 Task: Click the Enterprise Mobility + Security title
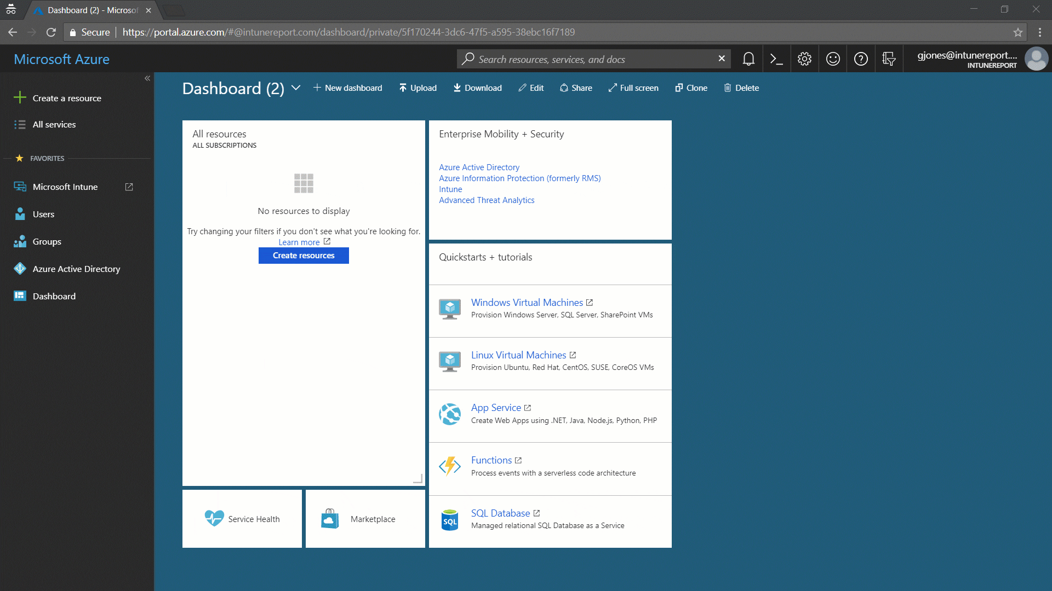501,134
